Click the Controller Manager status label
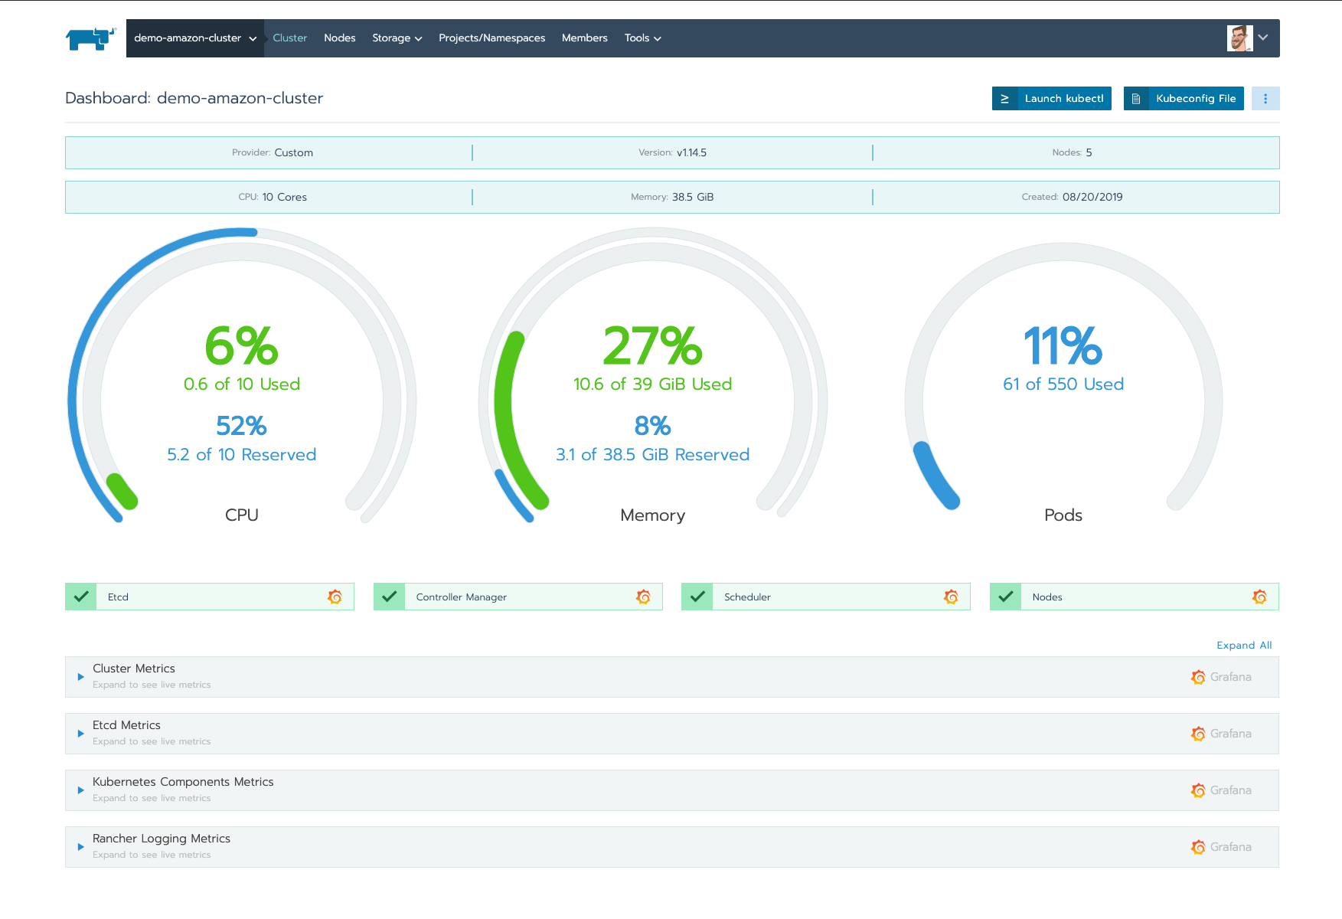1342x919 pixels. 462,597
